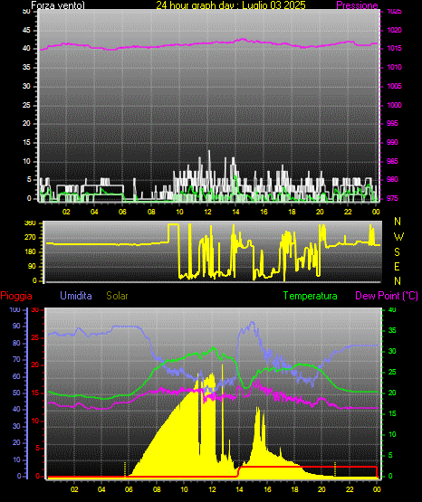Click the 18 hour marker on bottom graph
This screenshot has height=502, width=422.
(294, 489)
